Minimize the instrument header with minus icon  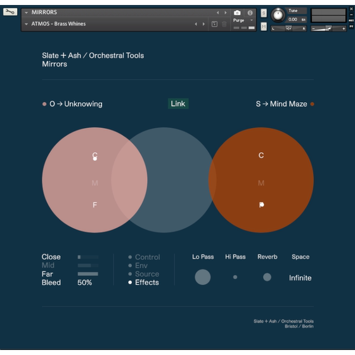point(351,15)
